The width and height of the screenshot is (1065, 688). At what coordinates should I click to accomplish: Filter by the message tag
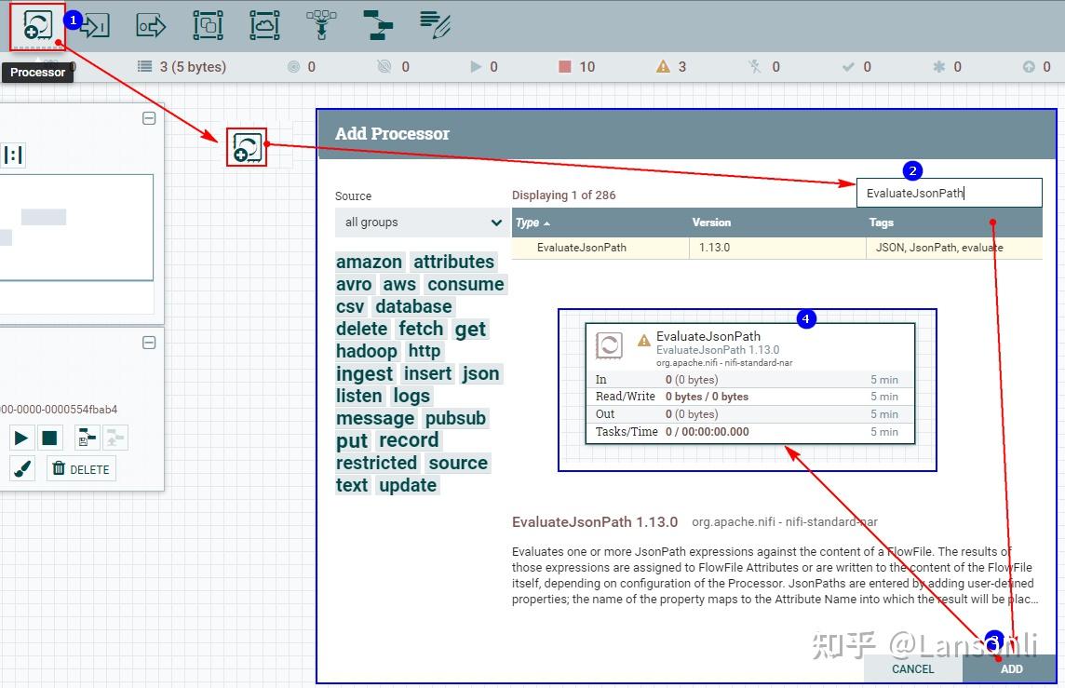(x=375, y=419)
